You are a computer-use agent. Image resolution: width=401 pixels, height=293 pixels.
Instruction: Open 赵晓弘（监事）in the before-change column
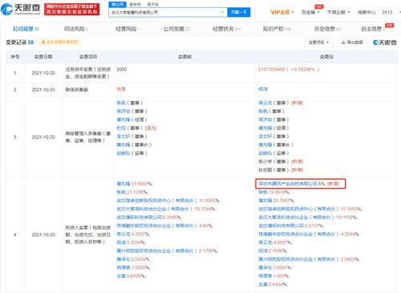(124, 153)
